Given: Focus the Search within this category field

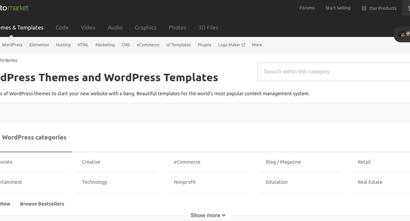Looking at the screenshot, I should (333, 72).
